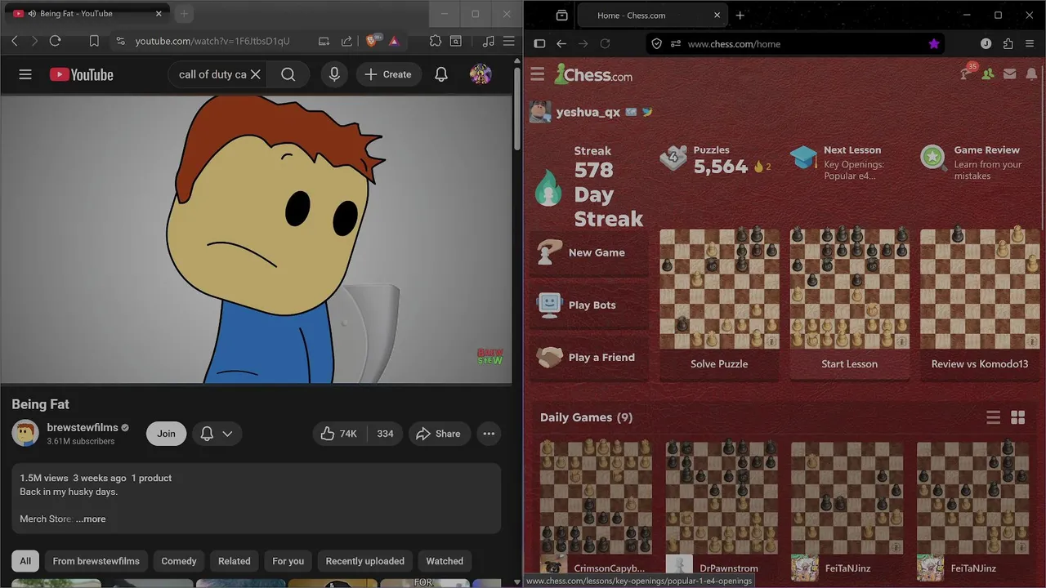Toggle sidebar in Chess.com browser window
Image resolution: width=1046 pixels, height=588 pixels.
click(x=539, y=44)
